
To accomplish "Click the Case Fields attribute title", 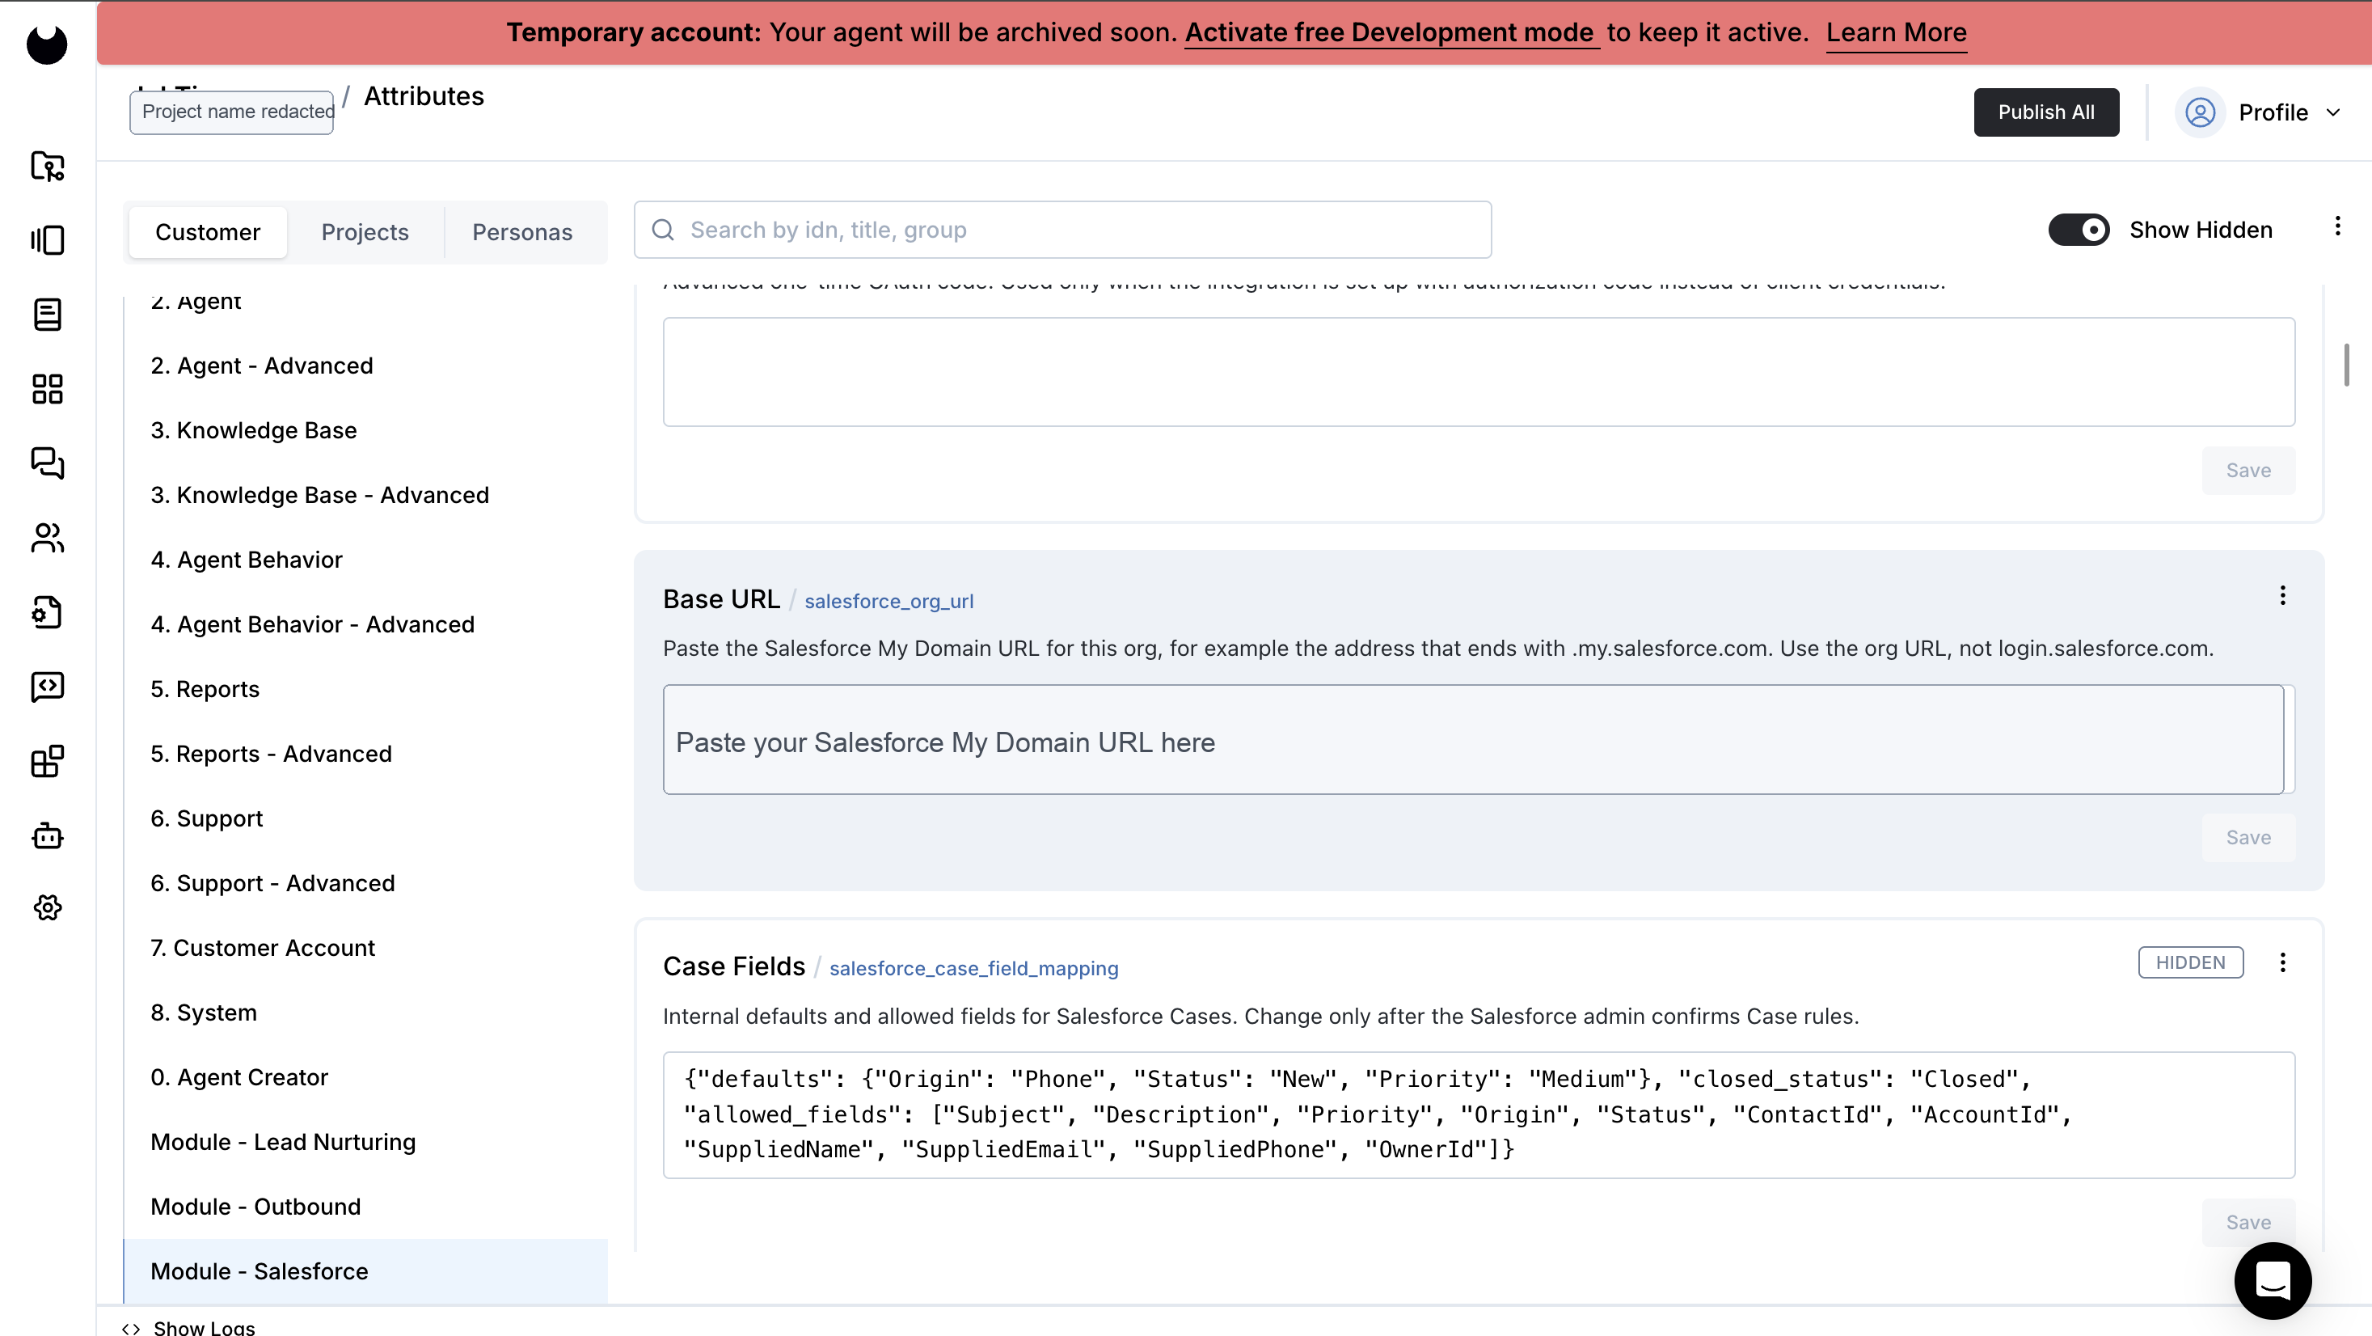I will (x=734, y=966).
